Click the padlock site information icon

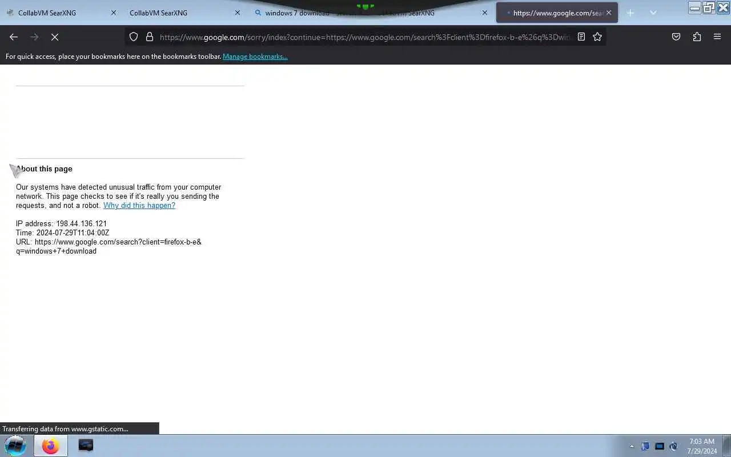pyautogui.click(x=150, y=37)
